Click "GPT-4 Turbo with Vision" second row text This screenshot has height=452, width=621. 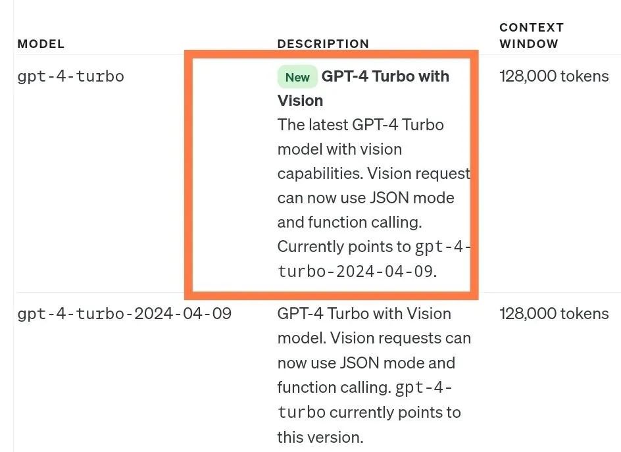tap(364, 313)
